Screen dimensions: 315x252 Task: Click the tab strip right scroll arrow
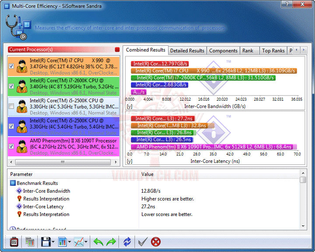coord(304,50)
